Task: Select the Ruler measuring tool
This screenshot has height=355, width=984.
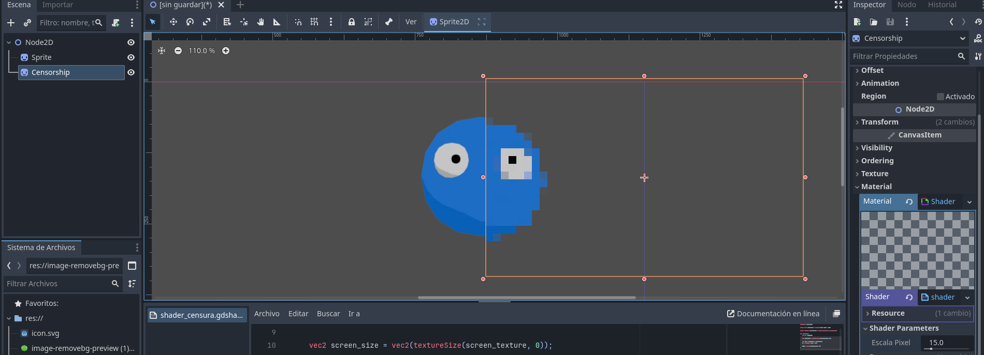Action: tap(277, 22)
